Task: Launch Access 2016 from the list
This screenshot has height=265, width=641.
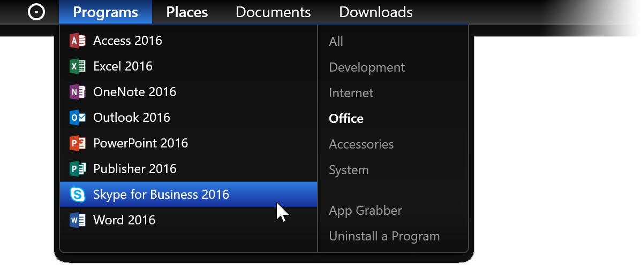Action: [188, 41]
